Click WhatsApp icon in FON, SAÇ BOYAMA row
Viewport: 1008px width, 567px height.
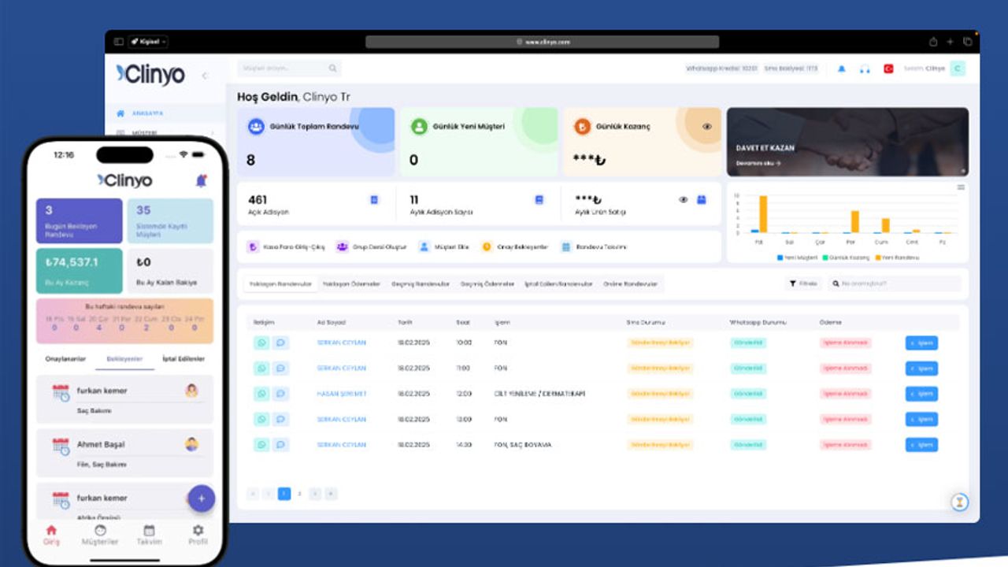coord(261,445)
